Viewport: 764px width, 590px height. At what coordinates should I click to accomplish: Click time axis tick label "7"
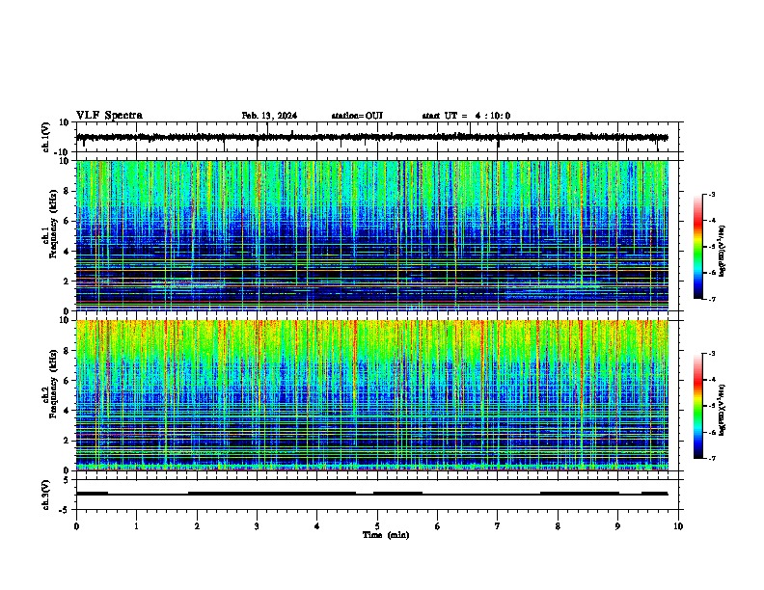[498, 526]
